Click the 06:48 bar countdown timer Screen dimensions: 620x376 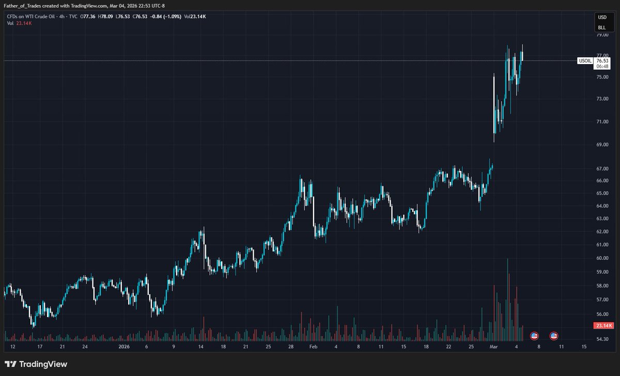click(601, 66)
